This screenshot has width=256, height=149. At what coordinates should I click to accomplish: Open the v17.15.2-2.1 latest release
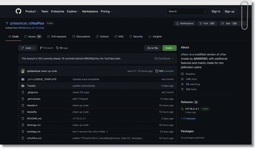(x=192, y=109)
